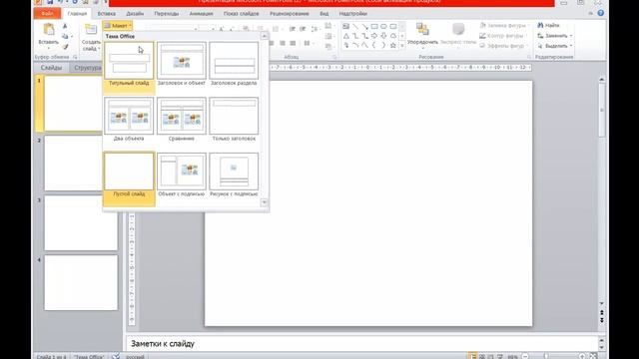Screen dimensions: 639x359
Task: Switch to normal view via status bar icon
Action: 472,357
